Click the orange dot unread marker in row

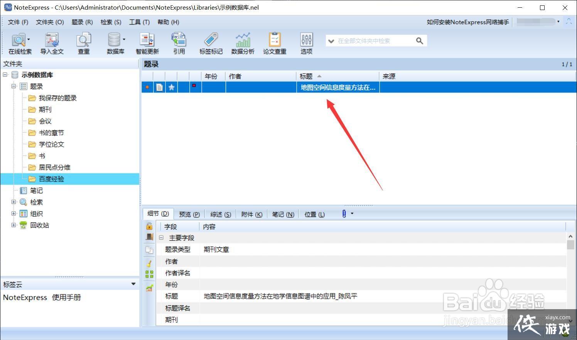[x=147, y=88]
